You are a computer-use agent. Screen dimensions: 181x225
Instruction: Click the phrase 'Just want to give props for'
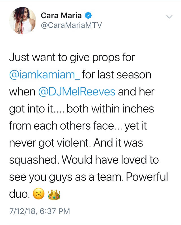[72, 58]
